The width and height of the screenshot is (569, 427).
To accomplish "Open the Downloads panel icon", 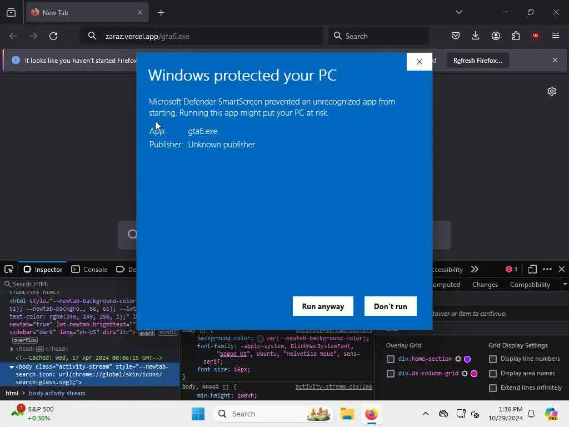I will tap(476, 36).
